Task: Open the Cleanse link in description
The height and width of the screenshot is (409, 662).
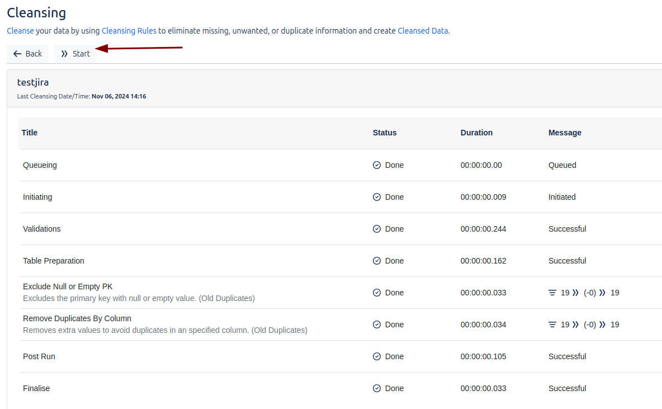Action: pyautogui.click(x=20, y=31)
